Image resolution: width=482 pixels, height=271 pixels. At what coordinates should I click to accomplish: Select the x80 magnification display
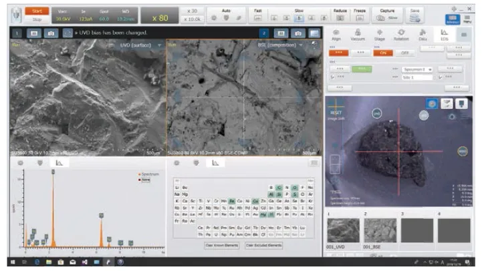pyautogui.click(x=160, y=15)
